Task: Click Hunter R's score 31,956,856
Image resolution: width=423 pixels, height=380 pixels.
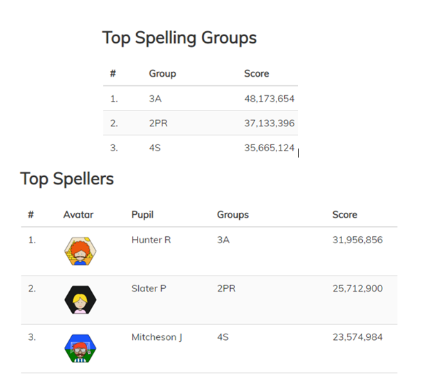Action: tap(357, 240)
